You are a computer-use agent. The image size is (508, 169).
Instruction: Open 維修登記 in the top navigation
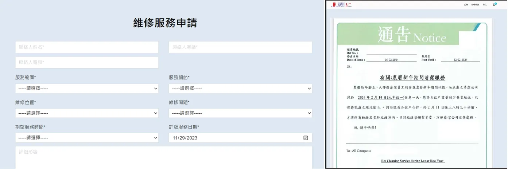475,5
